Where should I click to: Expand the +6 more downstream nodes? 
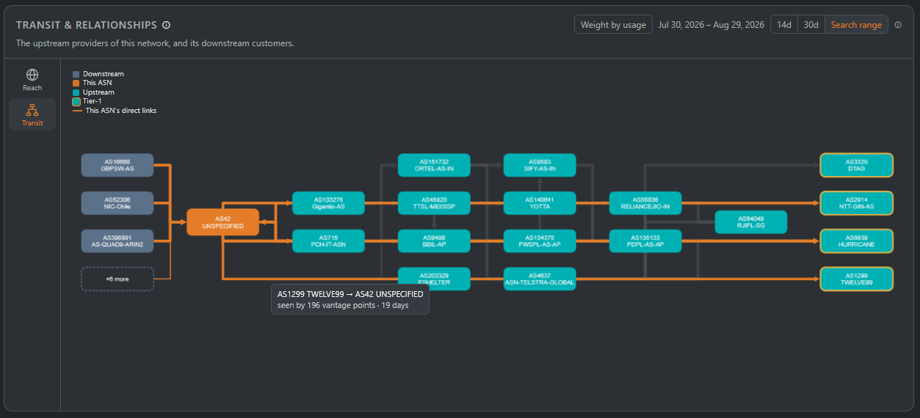pos(117,279)
